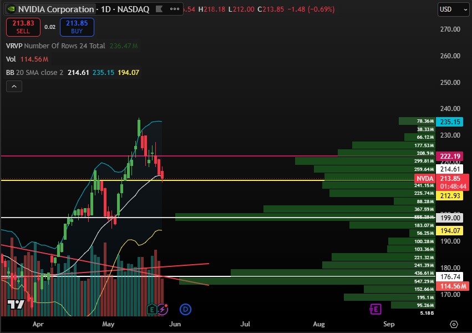Click the 176.74 horizontal line price label
Screen dimensions: 472x333
click(x=450, y=277)
